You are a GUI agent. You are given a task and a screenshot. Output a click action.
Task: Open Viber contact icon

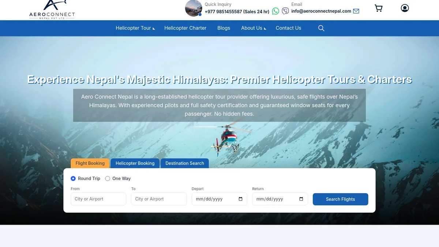point(285,11)
